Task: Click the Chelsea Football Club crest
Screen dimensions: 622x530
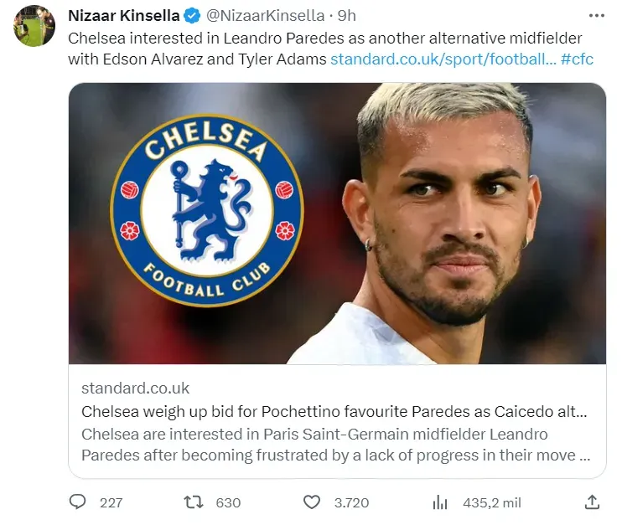Action: (206, 210)
